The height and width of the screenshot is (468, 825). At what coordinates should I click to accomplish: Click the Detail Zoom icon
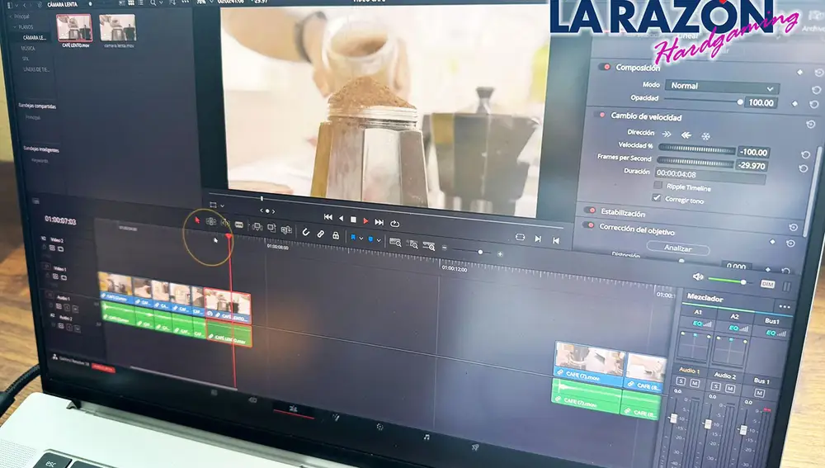point(412,243)
